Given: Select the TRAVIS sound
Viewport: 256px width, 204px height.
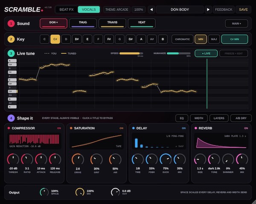Looking at the screenshot, I should pos(112,23).
